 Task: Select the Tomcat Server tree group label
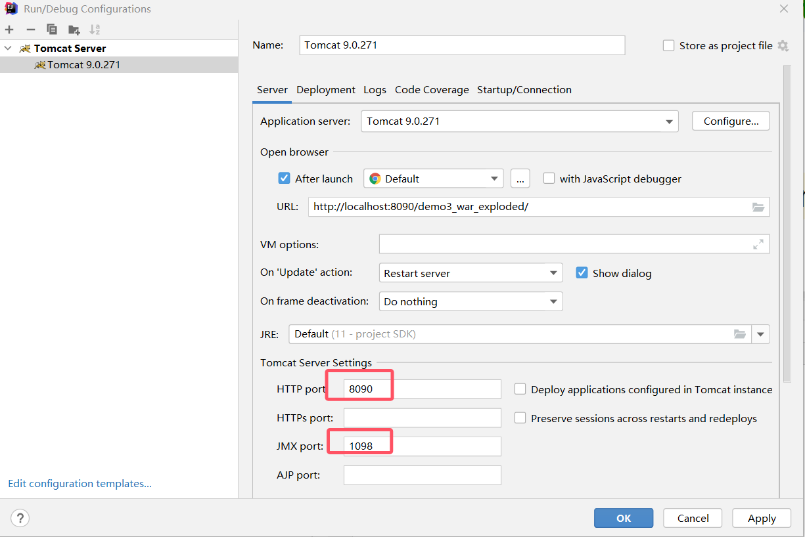[70, 49]
